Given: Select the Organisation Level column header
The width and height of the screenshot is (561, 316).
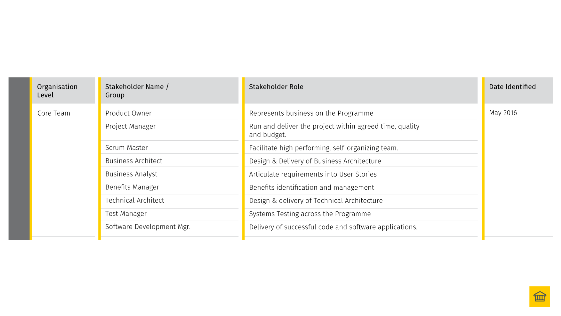Looking at the screenshot, I should click(x=57, y=91).
